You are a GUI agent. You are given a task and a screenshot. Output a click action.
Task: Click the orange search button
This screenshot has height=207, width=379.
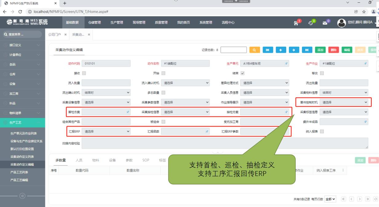pyautogui.click(x=255, y=50)
